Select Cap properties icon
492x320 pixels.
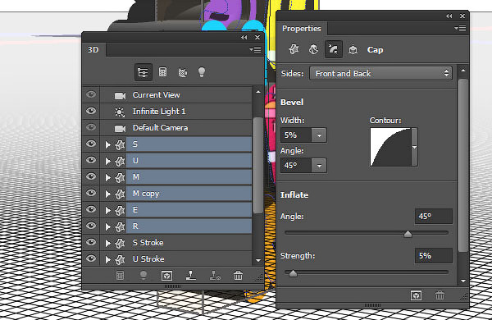point(333,49)
